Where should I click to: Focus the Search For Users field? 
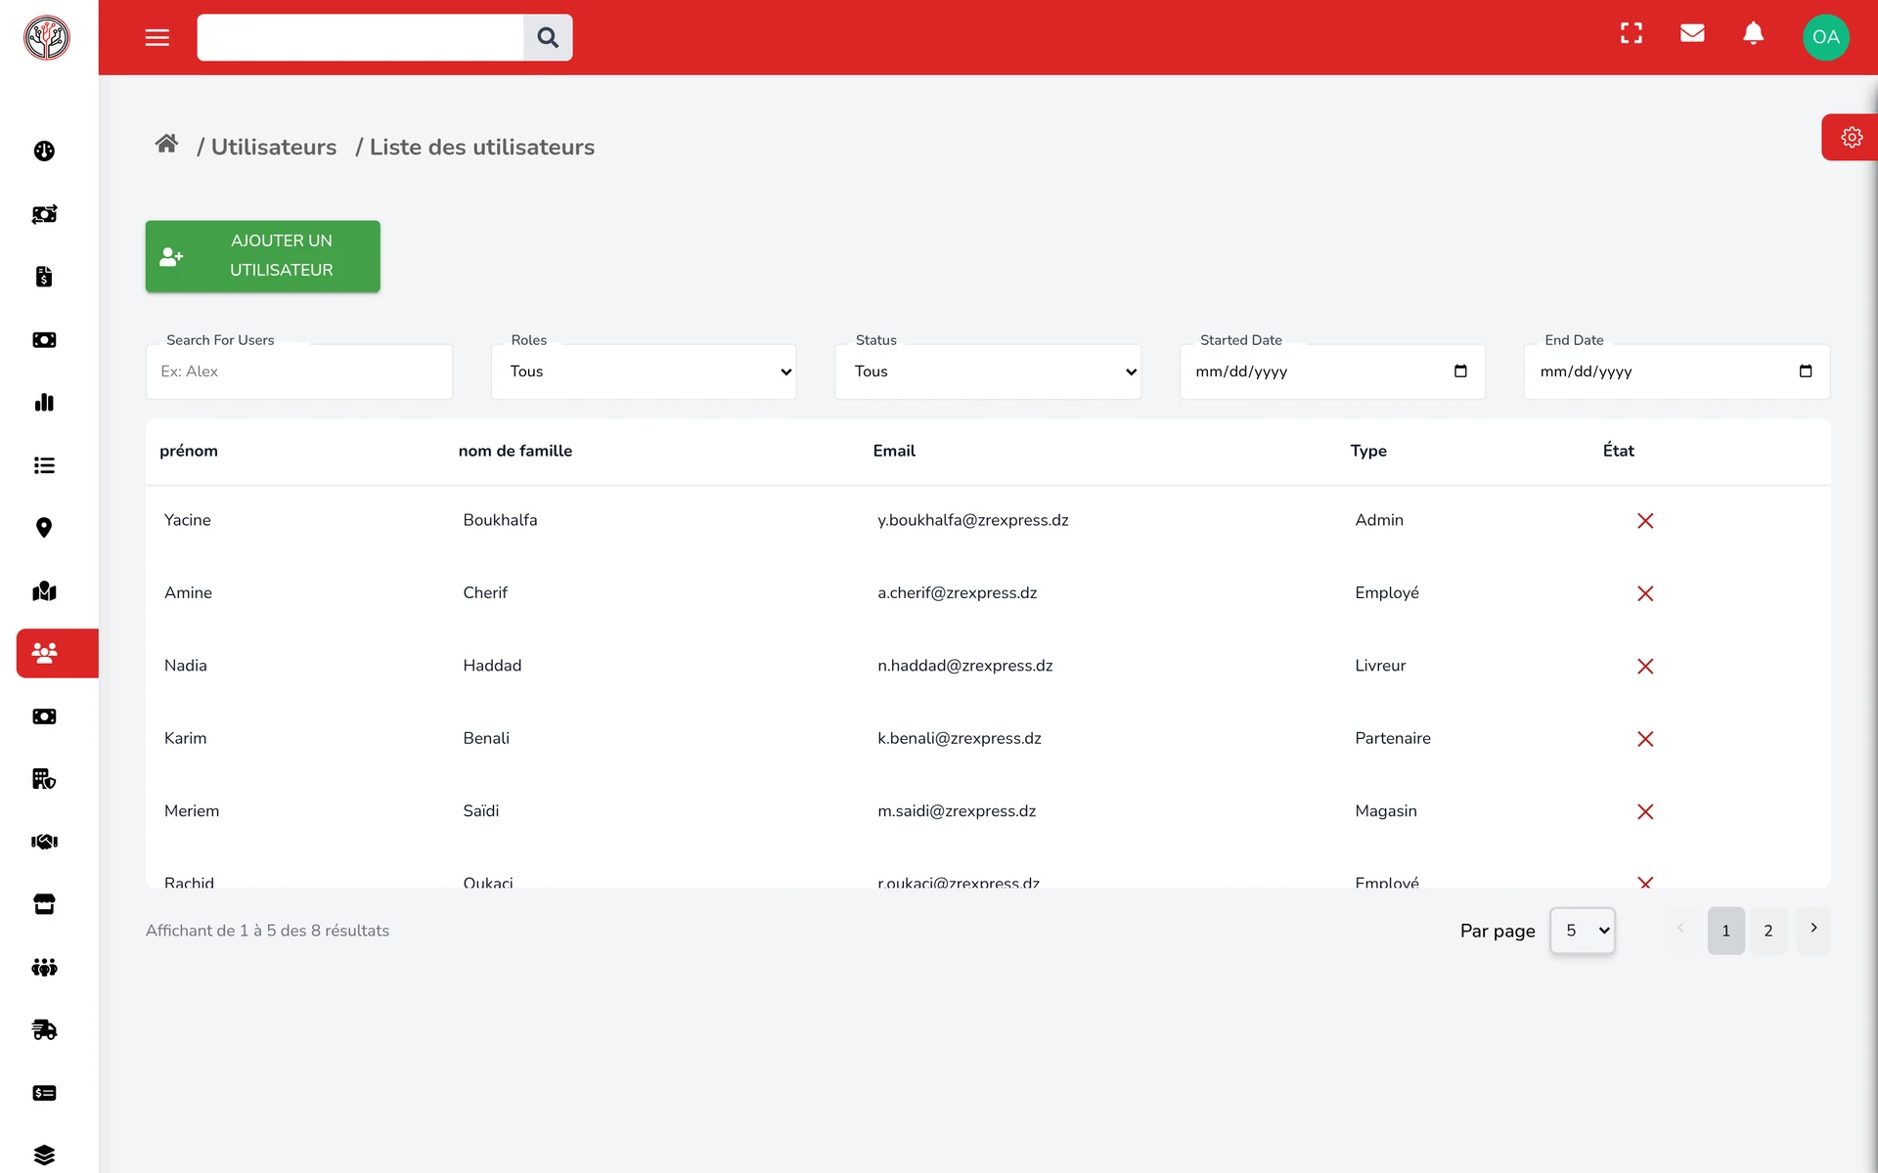pyautogui.click(x=299, y=371)
